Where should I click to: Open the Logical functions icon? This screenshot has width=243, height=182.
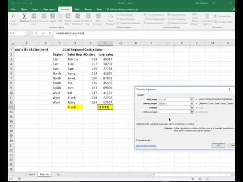click(x=52, y=16)
